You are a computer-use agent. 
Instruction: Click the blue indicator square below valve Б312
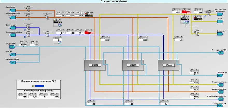coord(205,16)
